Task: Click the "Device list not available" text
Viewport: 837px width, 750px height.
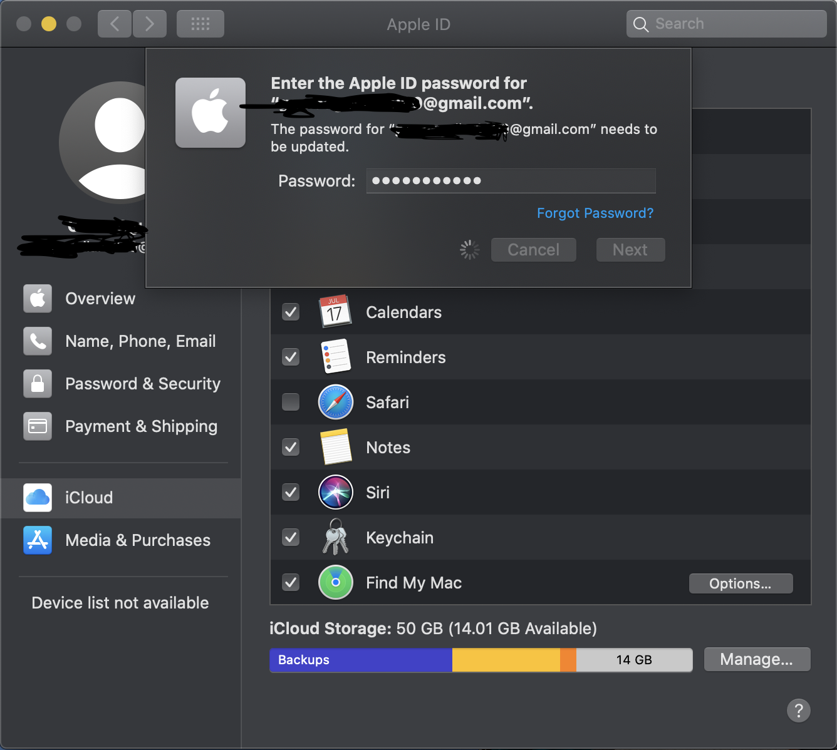Action: point(120,603)
